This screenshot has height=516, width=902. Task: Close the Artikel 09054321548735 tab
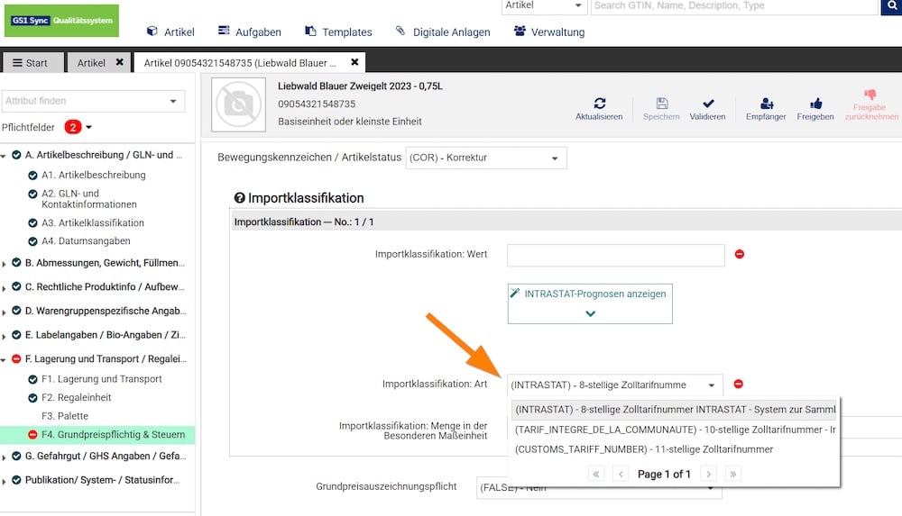[x=354, y=63]
